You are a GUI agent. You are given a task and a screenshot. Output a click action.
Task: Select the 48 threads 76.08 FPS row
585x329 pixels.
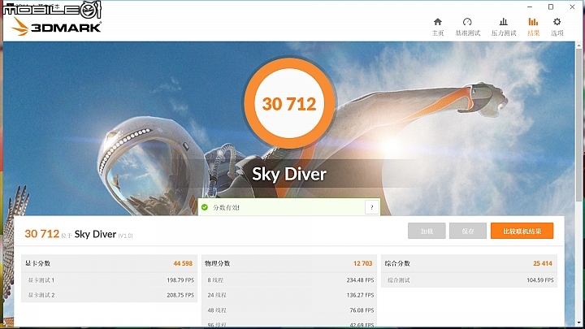point(289,310)
